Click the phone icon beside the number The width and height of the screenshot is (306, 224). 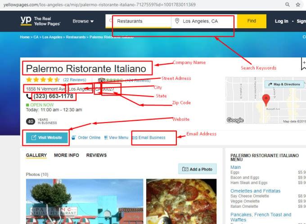click(29, 96)
